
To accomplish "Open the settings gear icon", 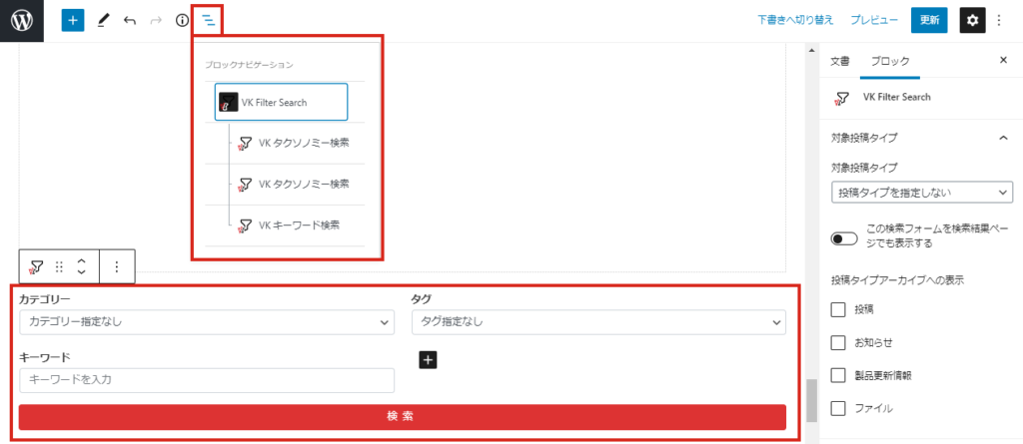I will coord(972,20).
